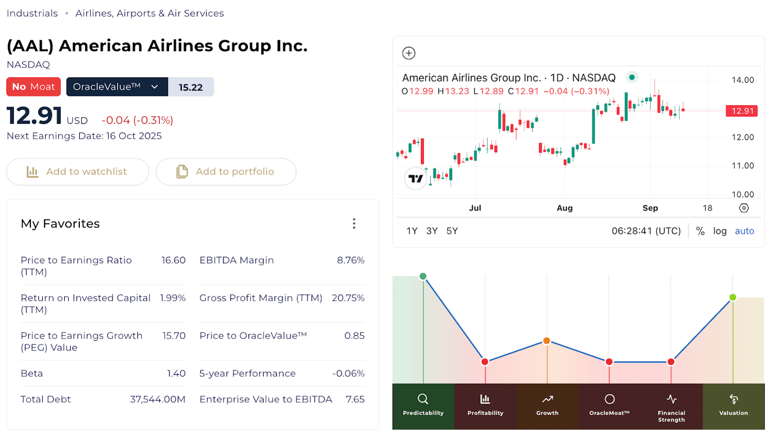Toggle percent scale on chart

tap(700, 231)
